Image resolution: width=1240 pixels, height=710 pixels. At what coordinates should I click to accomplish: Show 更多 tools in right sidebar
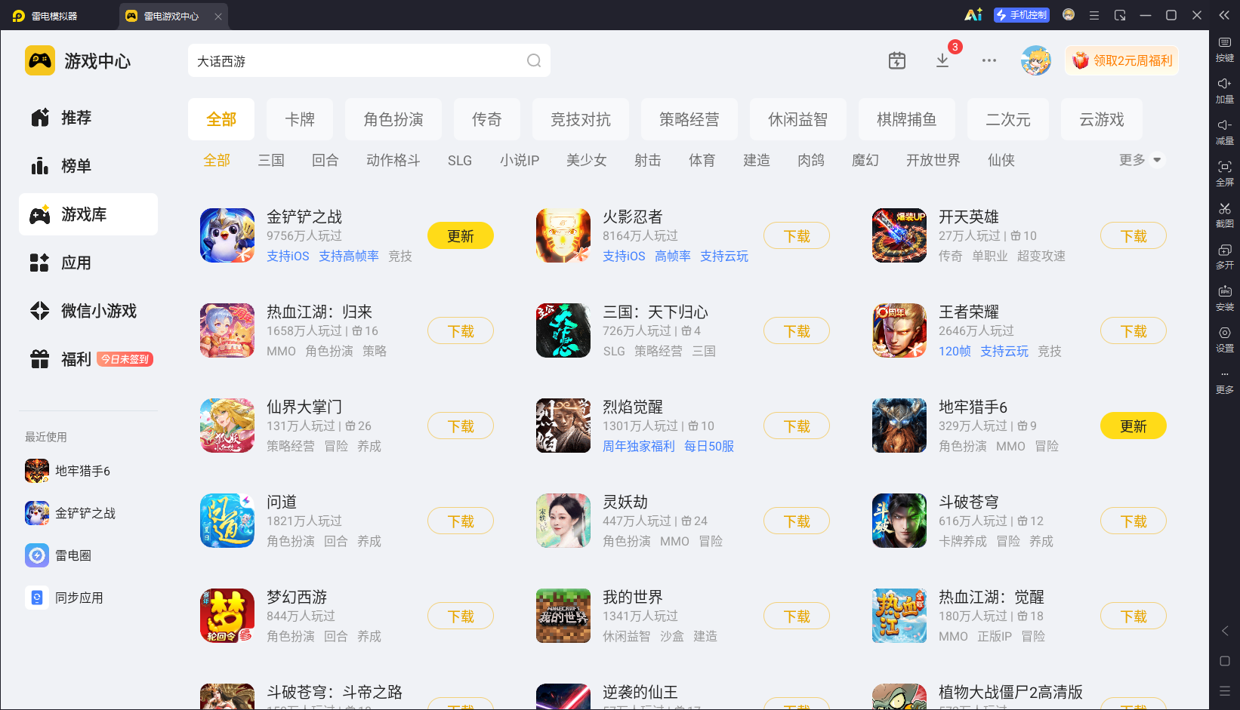tap(1225, 382)
